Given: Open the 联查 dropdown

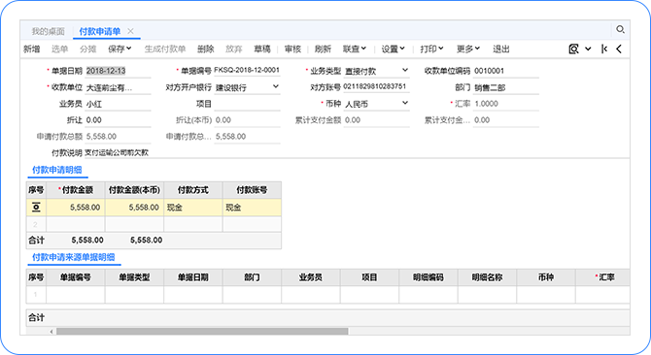Looking at the screenshot, I should pos(355,49).
